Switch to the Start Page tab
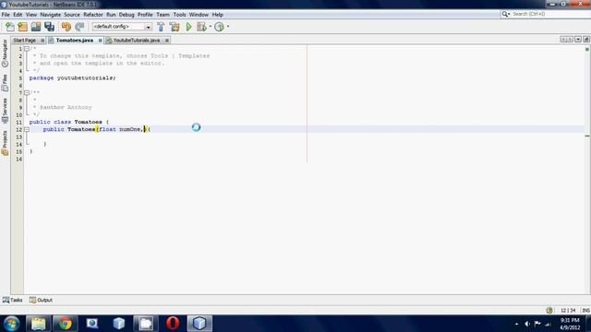Screen dimensions: 591x332 [25, 41]
